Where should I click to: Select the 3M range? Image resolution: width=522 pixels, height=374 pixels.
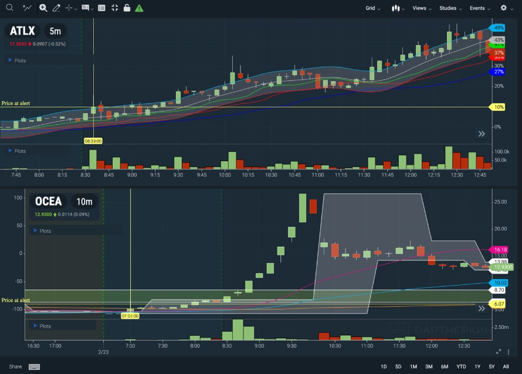(x=429, y=366)
